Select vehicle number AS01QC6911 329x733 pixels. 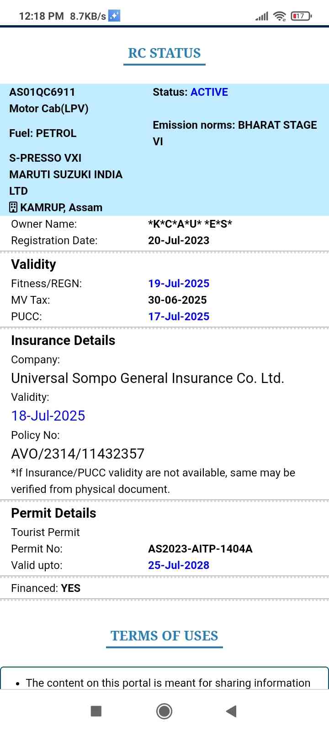point(42,92)
